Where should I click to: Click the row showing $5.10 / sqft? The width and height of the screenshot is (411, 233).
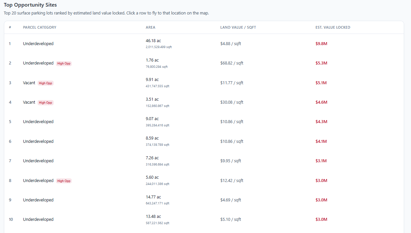tap(231, 220)
